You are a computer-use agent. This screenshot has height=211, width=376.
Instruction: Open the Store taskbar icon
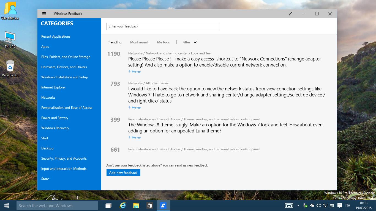click(x=149, y=206)
